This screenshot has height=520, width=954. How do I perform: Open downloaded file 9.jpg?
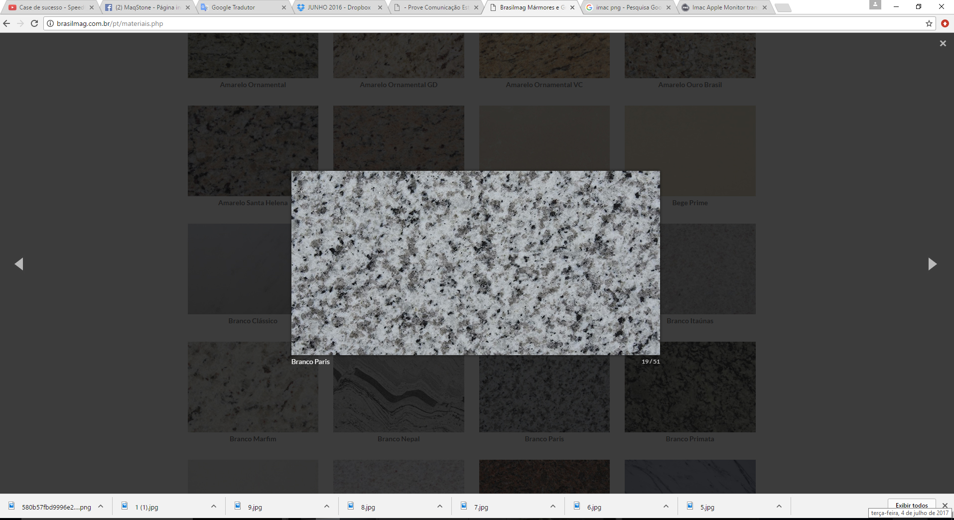coord(255,507)
